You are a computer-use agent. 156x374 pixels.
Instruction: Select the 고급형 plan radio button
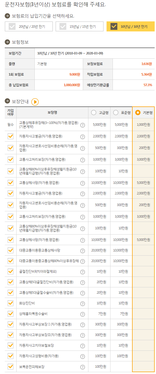pyautogui.click(x=93, y=113)
